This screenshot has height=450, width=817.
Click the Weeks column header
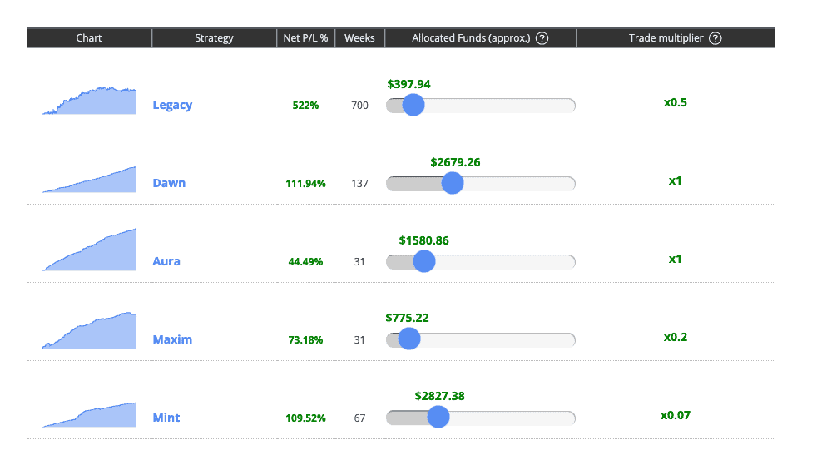(x=359, y=38)
